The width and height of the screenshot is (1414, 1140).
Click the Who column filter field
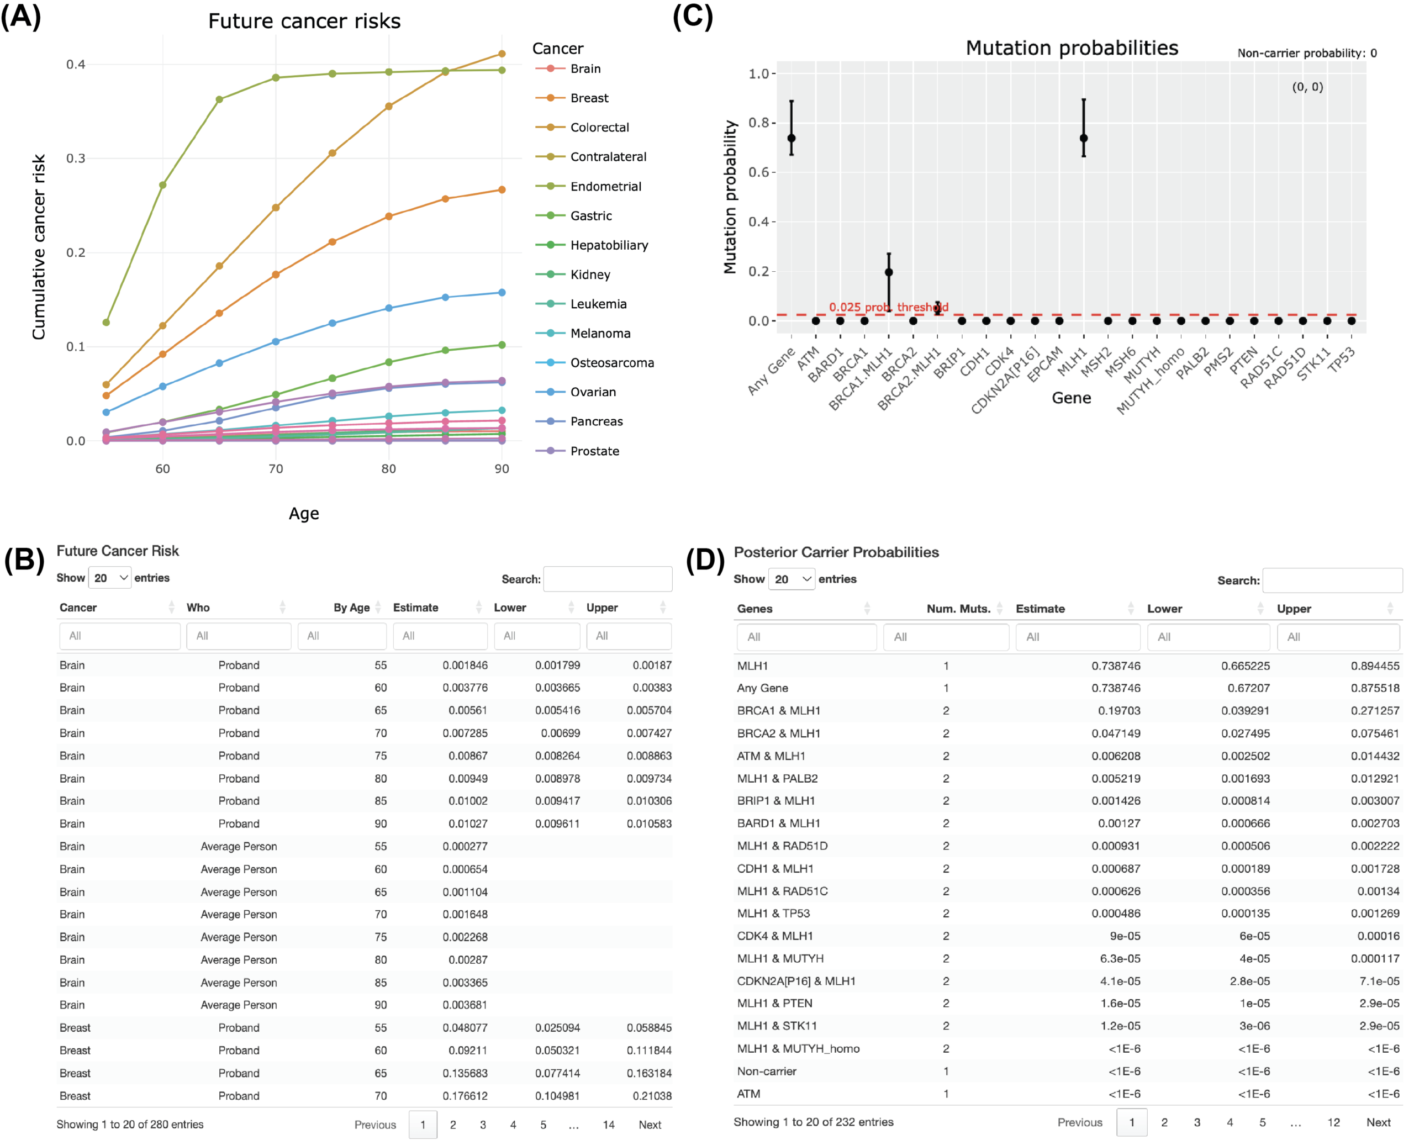pyautogui.click(x=239, y=636)
